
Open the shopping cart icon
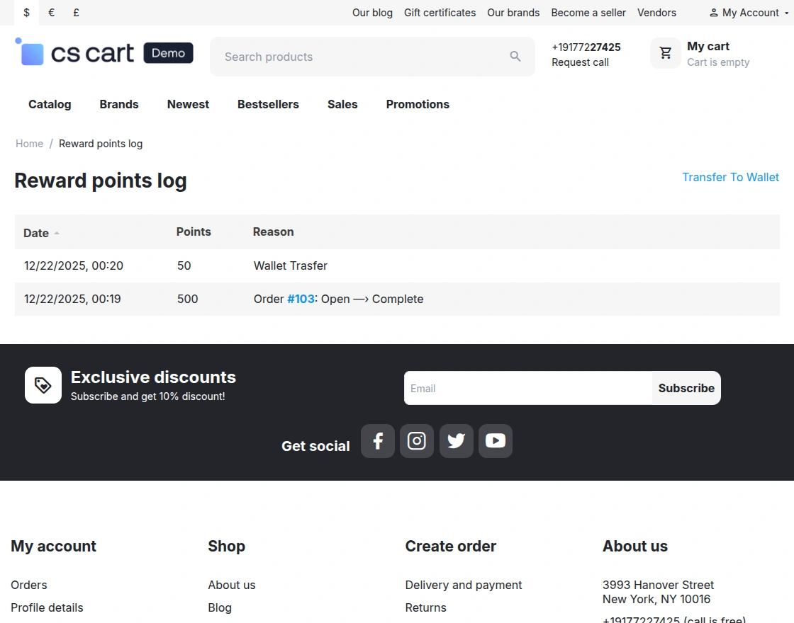coord(665,52)
